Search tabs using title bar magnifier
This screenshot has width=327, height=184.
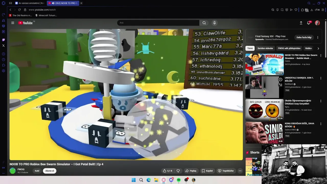[x=309, y=3]
